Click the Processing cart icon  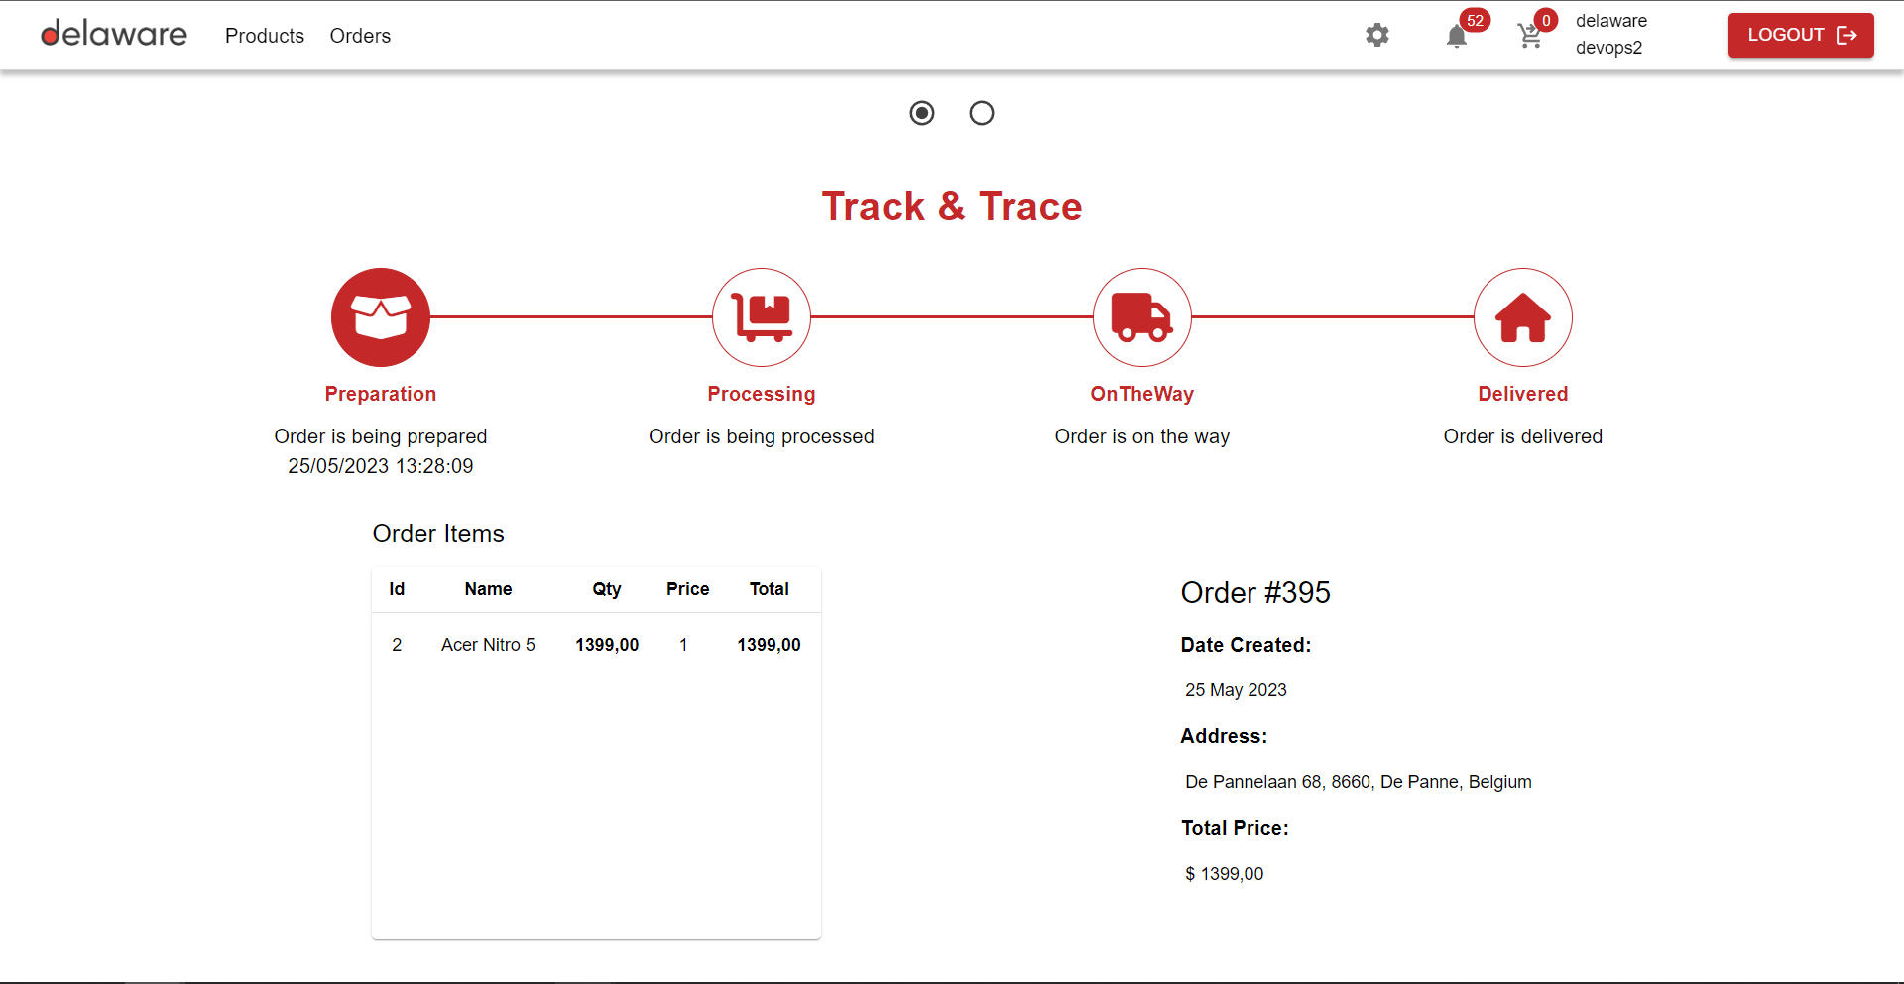761,316
